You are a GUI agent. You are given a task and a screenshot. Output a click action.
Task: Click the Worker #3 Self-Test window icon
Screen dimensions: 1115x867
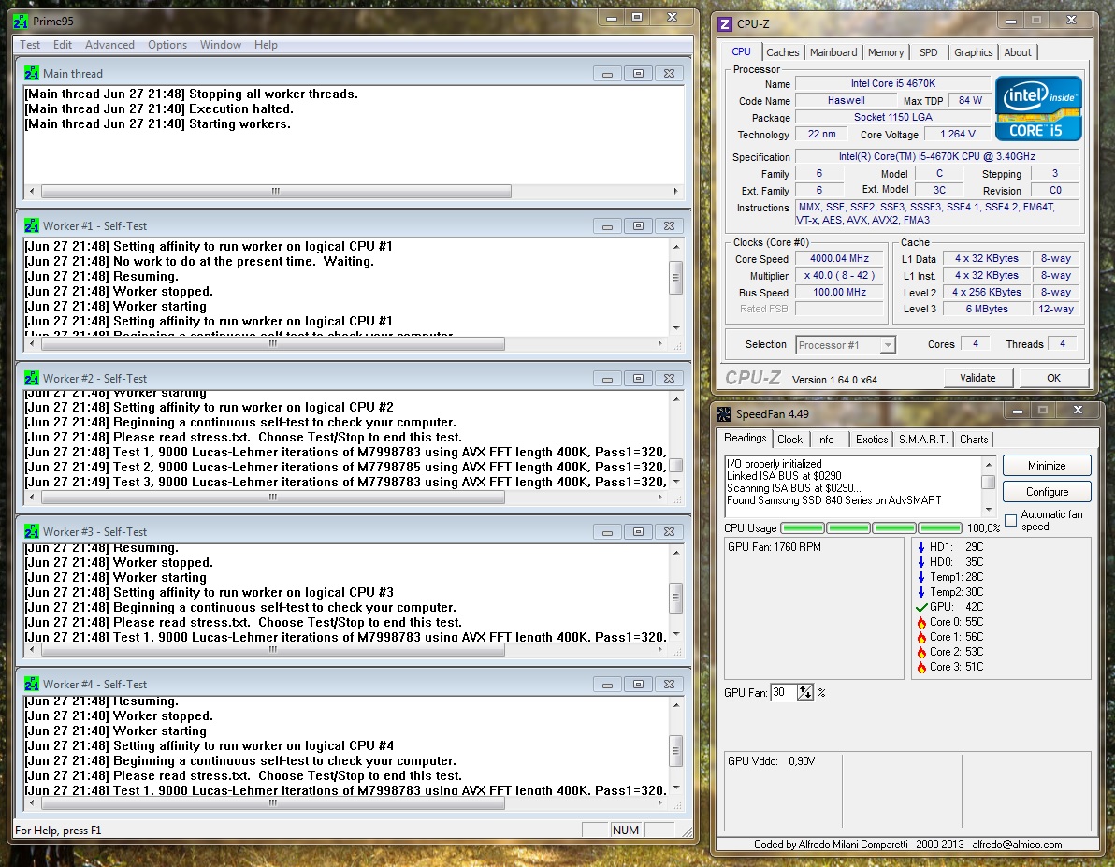[31, 531]
